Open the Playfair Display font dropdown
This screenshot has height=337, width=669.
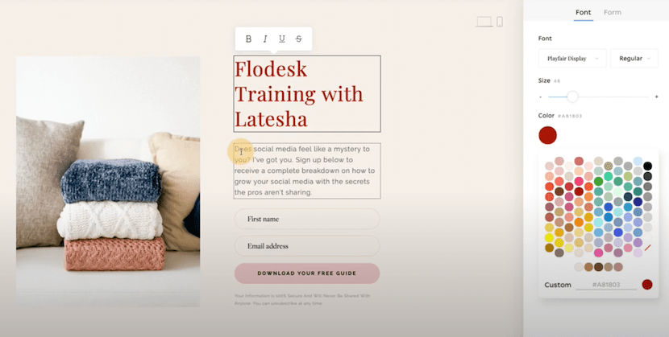pos(572,58)
